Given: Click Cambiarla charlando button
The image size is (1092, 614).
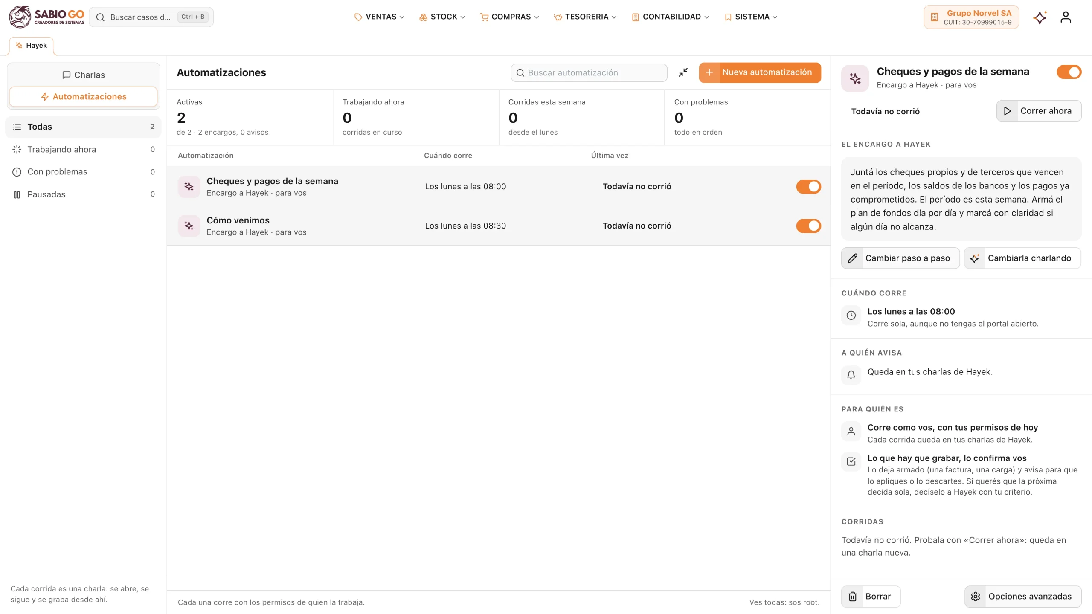Looking at the screenshot, I should click(x=1022, y=258).
